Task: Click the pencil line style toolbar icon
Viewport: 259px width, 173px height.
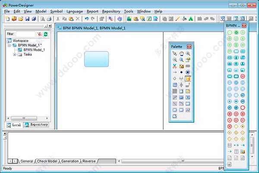Action: [x=177, y=19]
